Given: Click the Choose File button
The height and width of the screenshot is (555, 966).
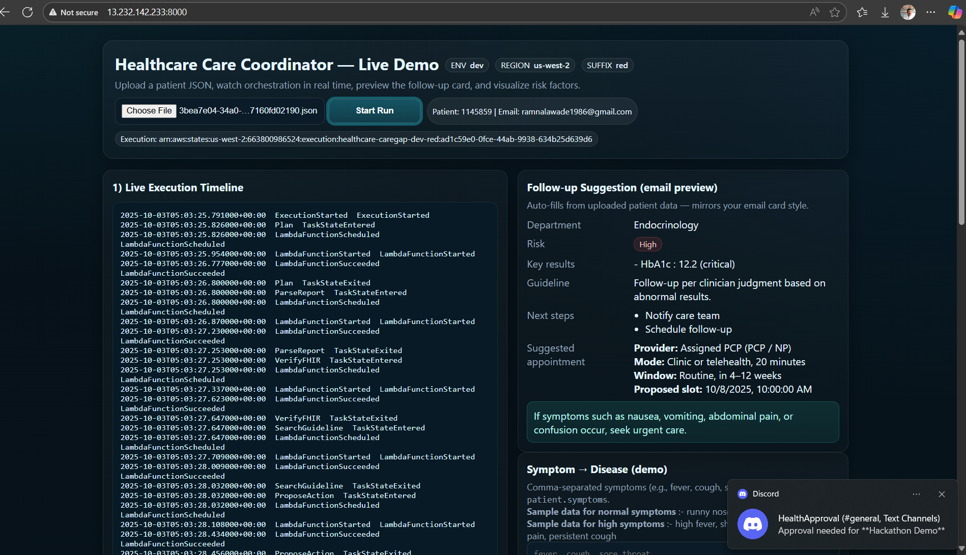Looking at the screenshot, I should pos(149,111).
